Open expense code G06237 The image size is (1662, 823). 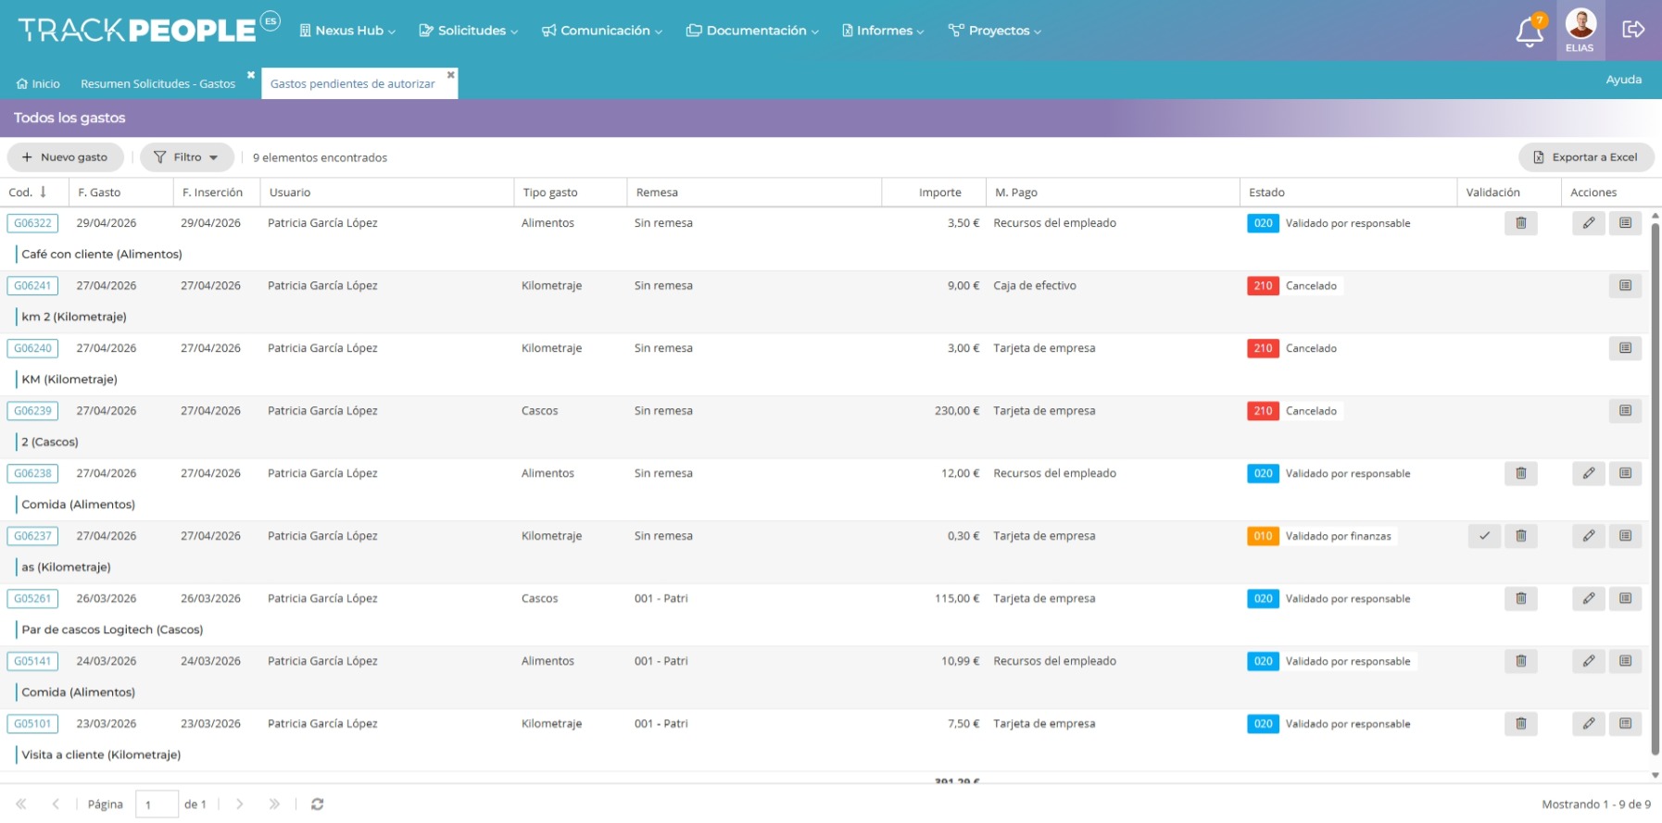tap(32, 536)
